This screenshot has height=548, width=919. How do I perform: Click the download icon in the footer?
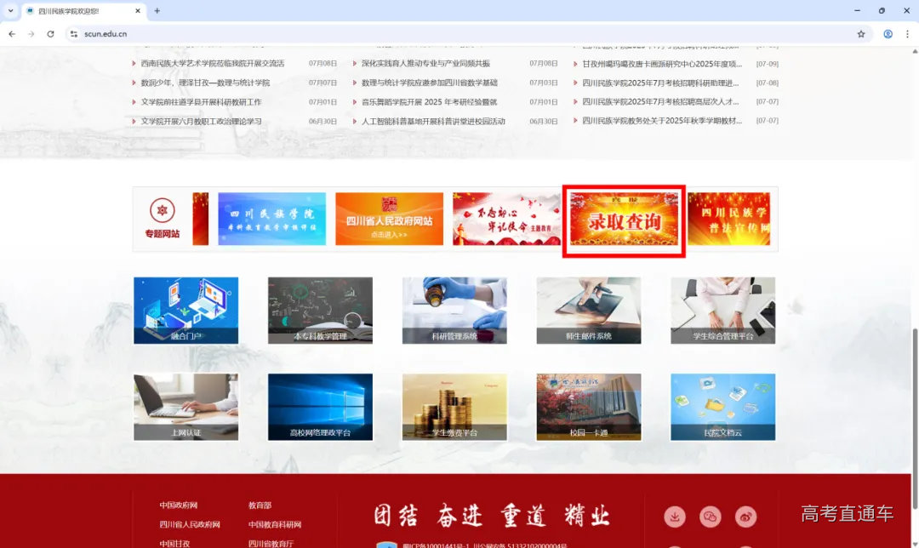(x=675, y=516)
